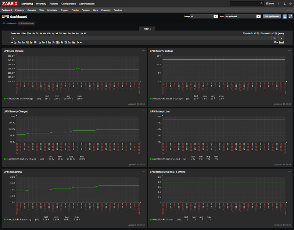Click the UPS Status: 2 Online / 3 Offline title
This screenshot has height=230, width=294.
168,172
